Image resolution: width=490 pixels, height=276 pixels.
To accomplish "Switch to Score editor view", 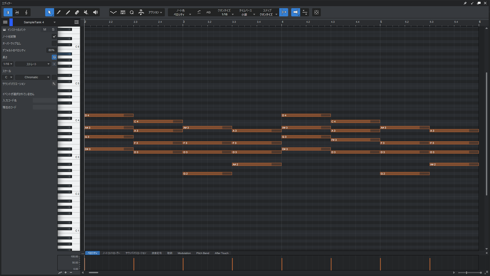I will [x=26, y=12].
